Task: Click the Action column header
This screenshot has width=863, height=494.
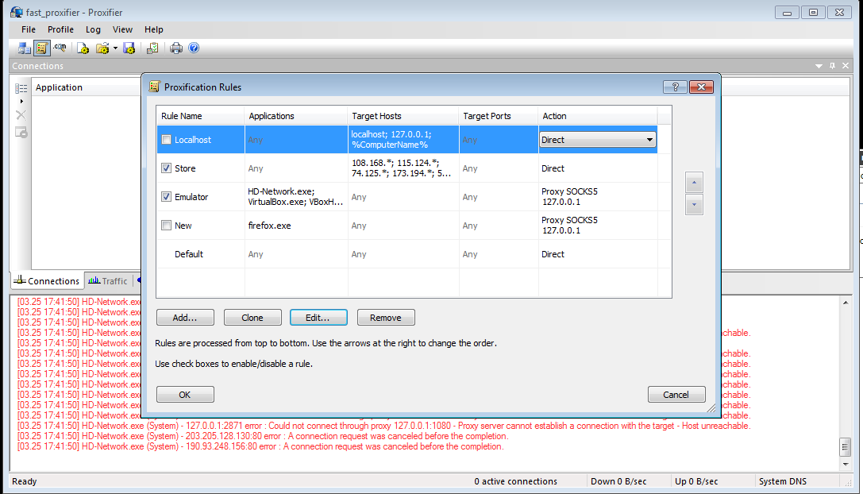Action: tap(598, 116)
